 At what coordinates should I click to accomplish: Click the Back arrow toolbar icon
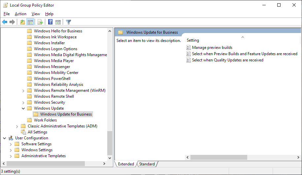5,22
